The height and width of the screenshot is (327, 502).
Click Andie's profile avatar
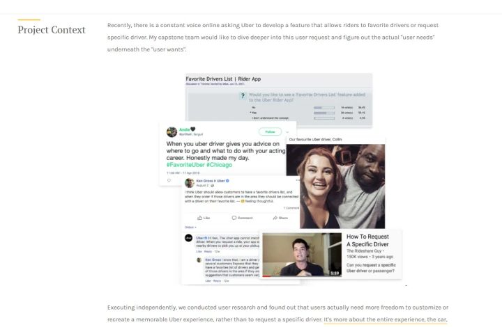[172, 131]
